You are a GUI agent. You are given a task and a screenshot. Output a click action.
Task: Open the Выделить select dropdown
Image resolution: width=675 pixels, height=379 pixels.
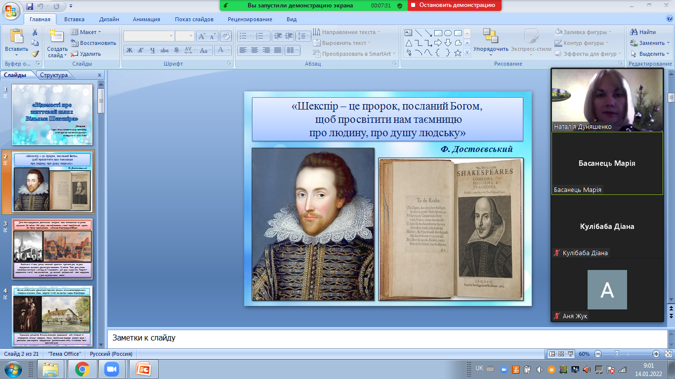point(650,54)
